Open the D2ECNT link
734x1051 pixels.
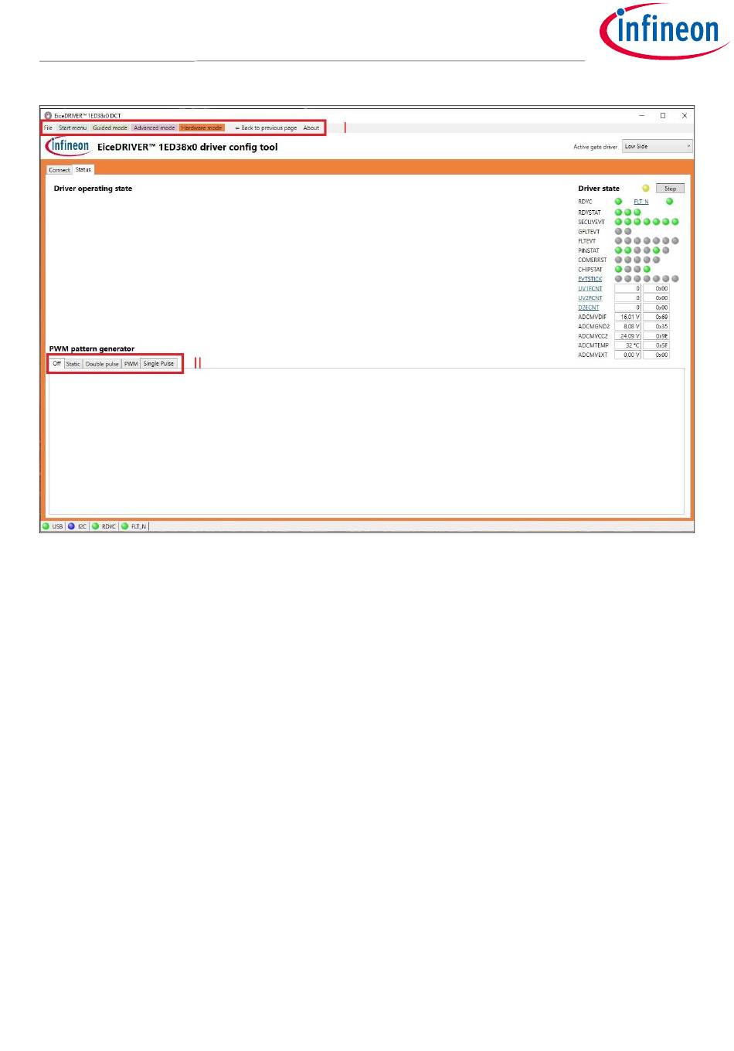coord(589,308)
